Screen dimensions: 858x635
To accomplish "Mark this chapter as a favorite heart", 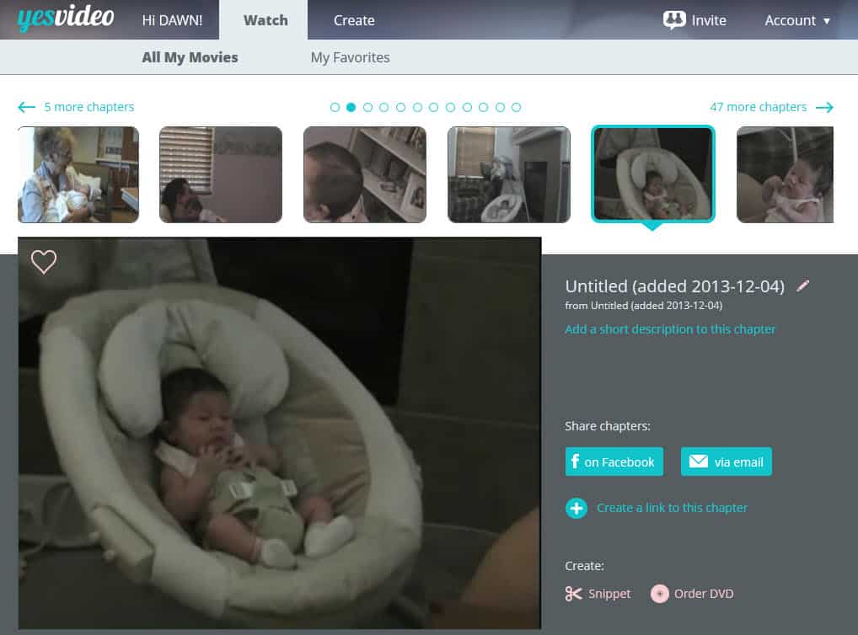I will click(x=43, y=262).
